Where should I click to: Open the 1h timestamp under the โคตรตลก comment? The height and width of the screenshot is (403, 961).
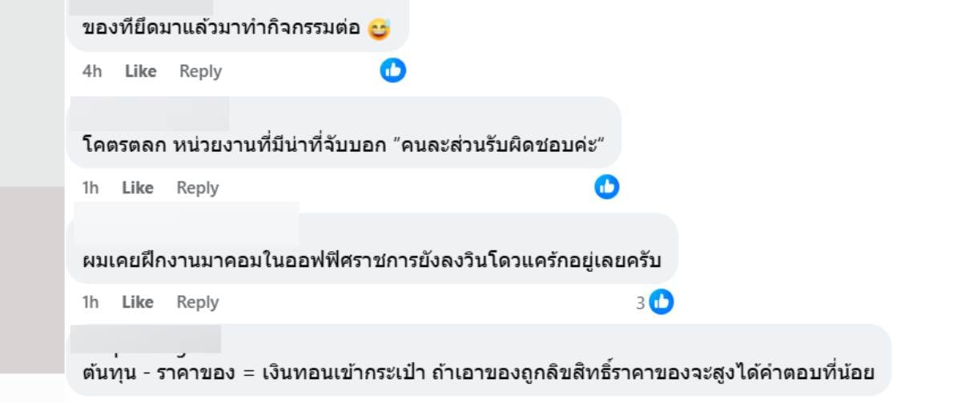(90, 188)
